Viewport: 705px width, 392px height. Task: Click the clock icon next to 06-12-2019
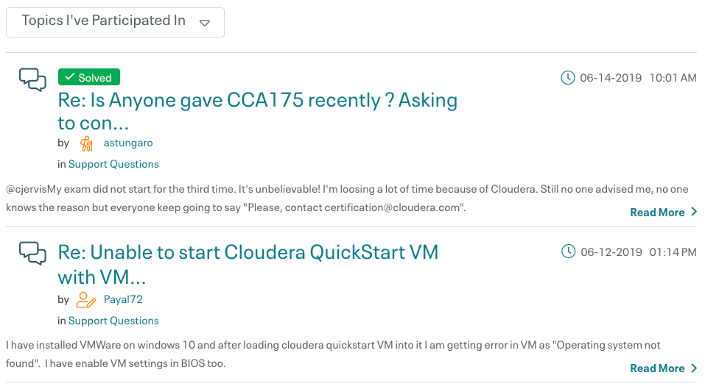[568, 252]
